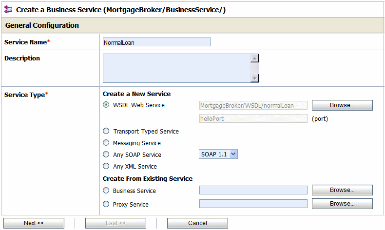Click the WSDL path field MortgageBroker/WSDL/normalLoan
Viewport: 385px width, 230px height.
(x=253, y=105)
